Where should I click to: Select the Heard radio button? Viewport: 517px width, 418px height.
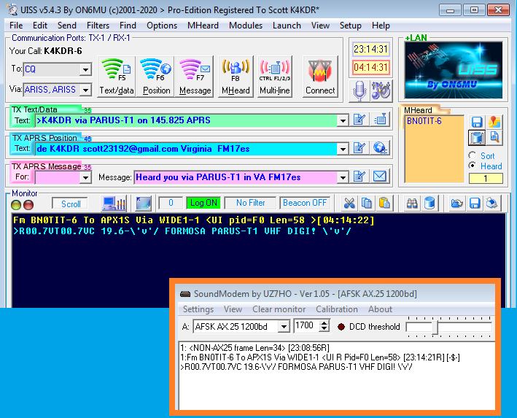(473, 166)
